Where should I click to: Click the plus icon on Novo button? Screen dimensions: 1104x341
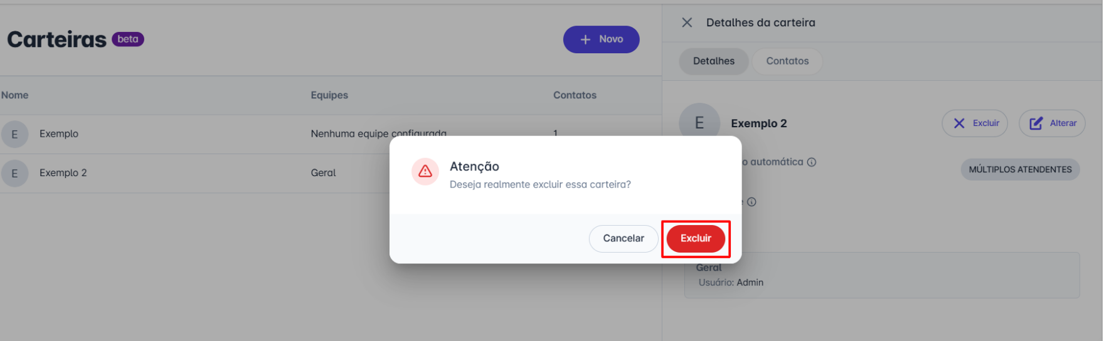585,39
